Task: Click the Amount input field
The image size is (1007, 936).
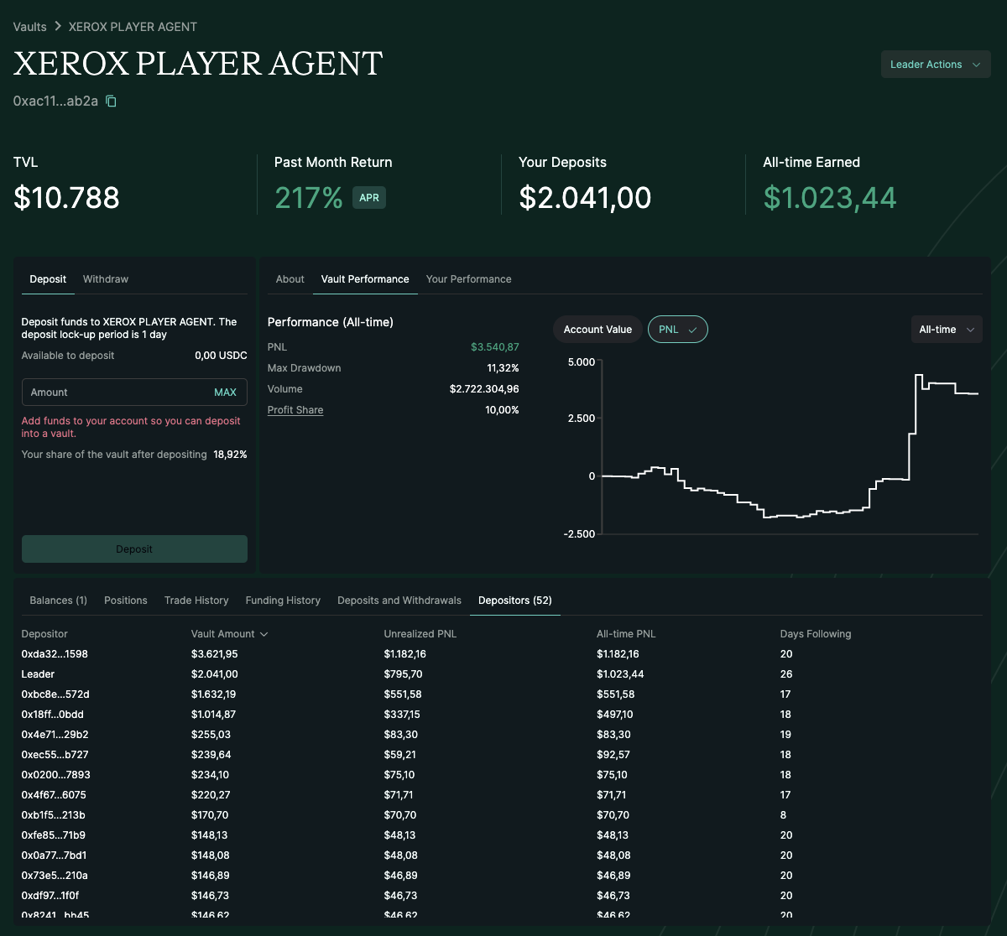Action: (117, 393)
